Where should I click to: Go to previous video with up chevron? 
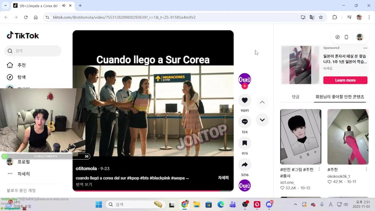262,102
